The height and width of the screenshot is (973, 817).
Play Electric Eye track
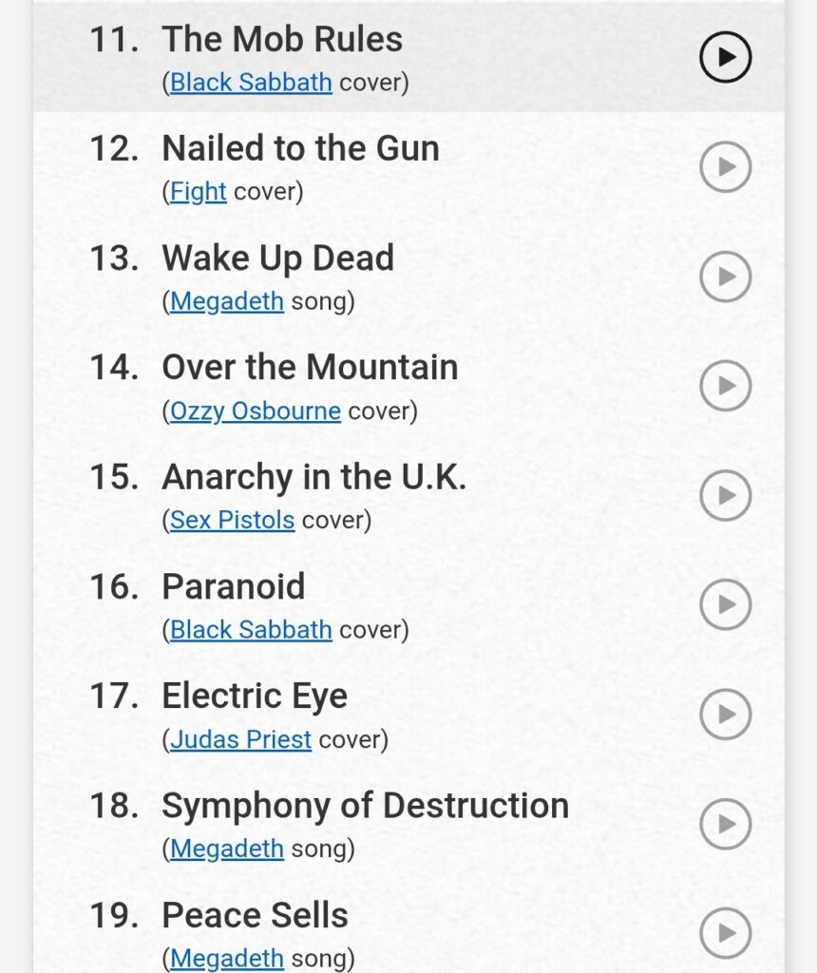[725, 715]
